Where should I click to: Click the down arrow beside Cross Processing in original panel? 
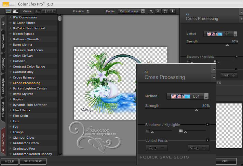pyautogui.click(x=241, y=19)
